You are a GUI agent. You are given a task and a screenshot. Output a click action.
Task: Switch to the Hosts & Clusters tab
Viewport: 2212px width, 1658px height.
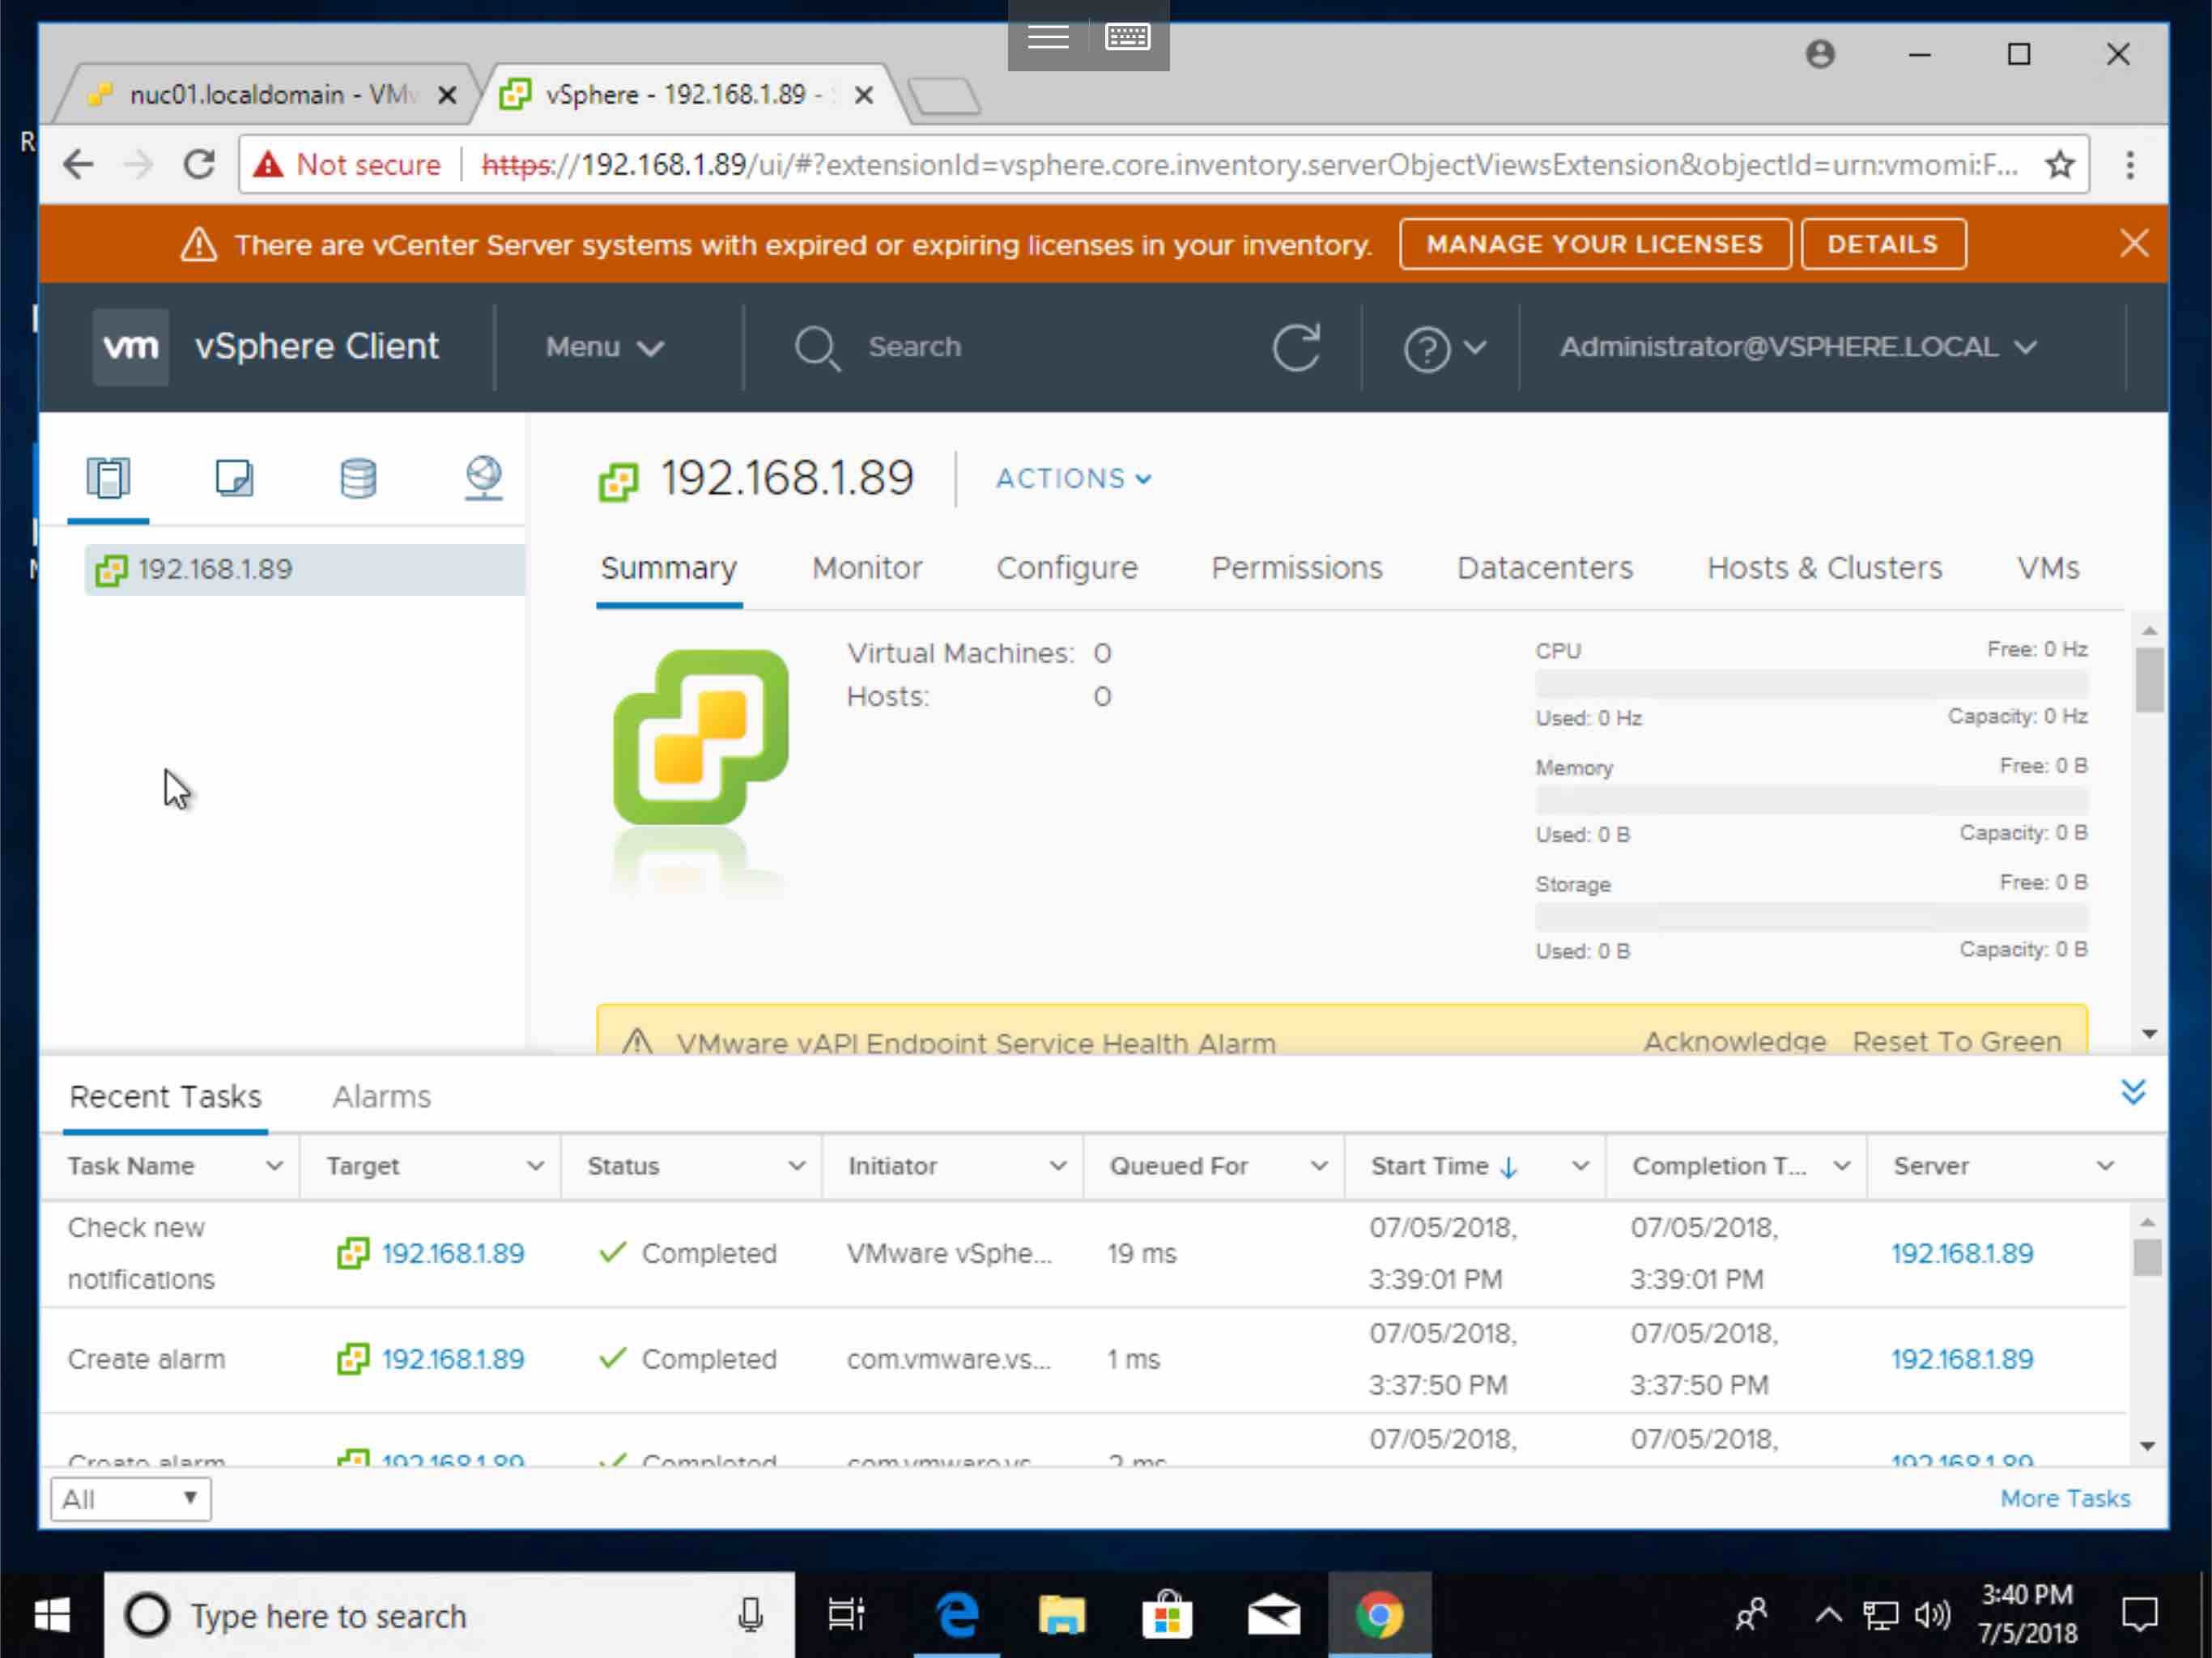[1824, 568]
